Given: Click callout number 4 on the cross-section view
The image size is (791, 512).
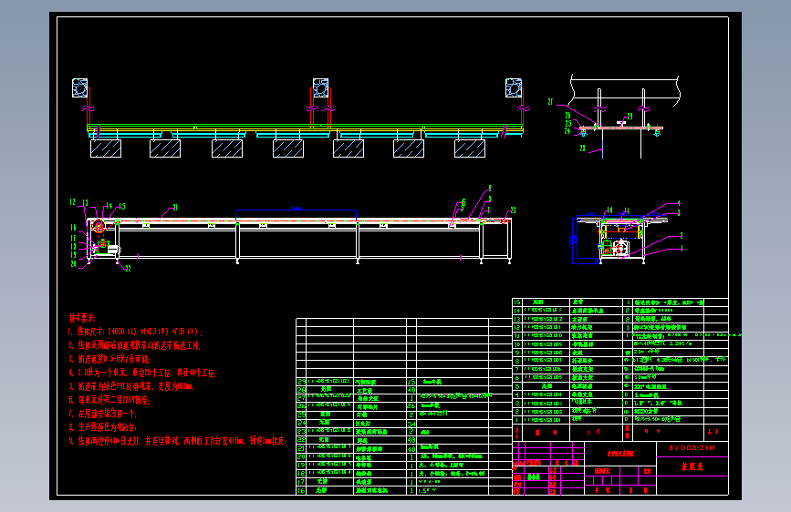Looking at the screenshot, I should (x=679, y=203).
